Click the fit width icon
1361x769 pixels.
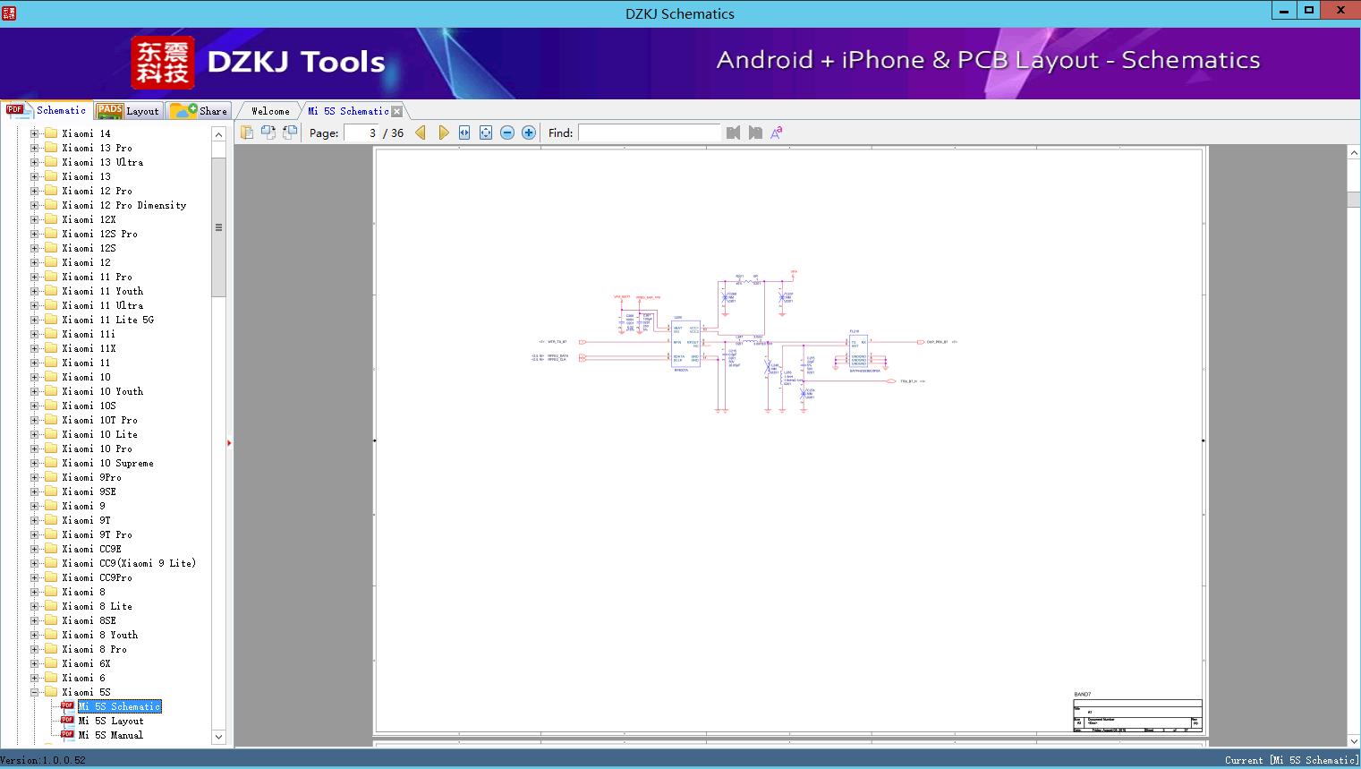point(464,132)
